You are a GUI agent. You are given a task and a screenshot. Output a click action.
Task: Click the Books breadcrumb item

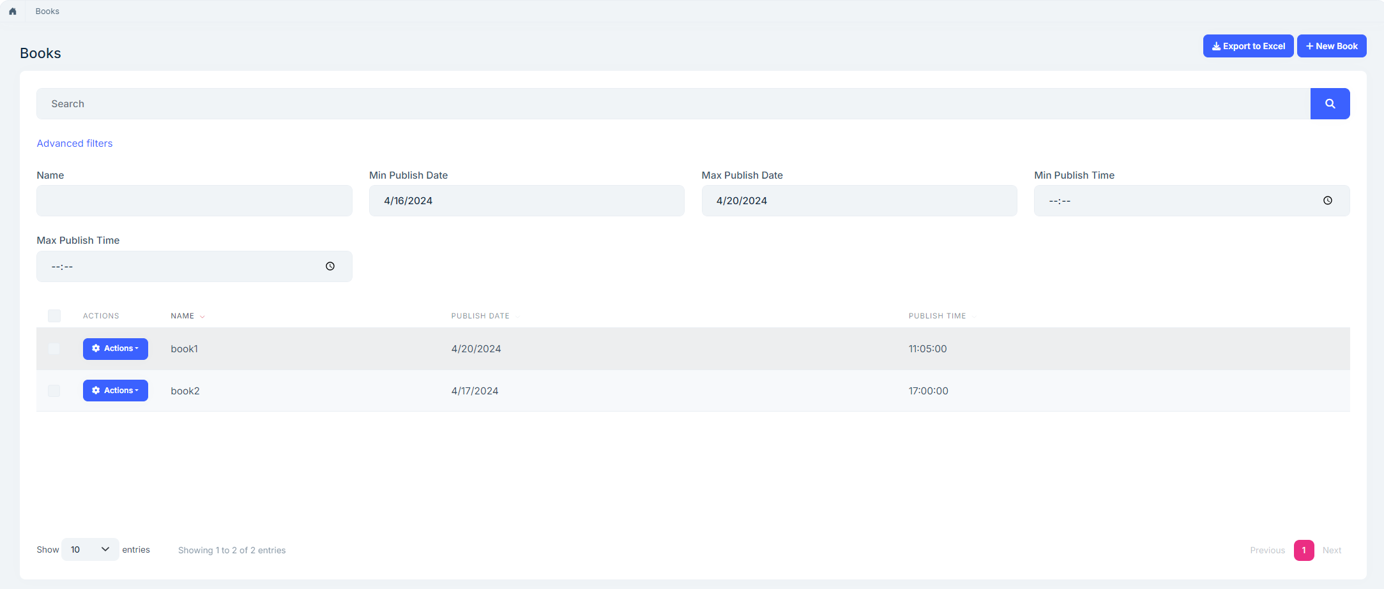click(x=47, y=11)
